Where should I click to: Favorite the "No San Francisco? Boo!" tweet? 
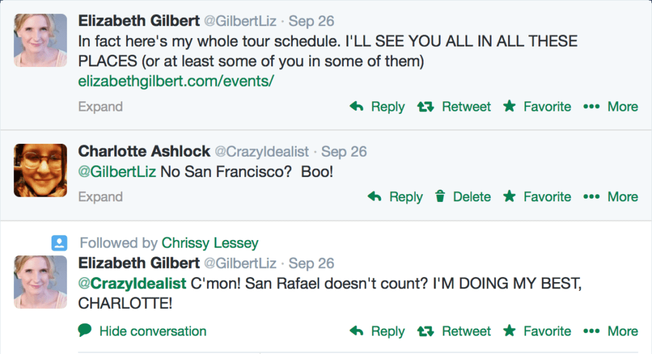click(x=537, y=197)
